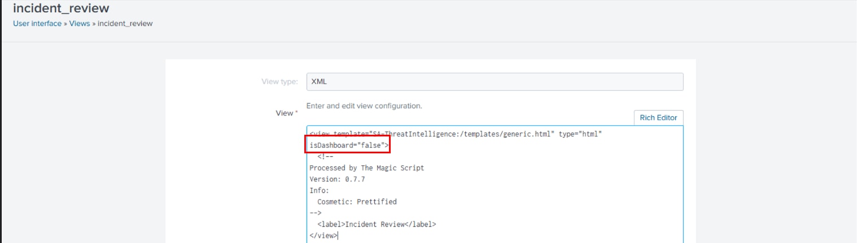Go to the Views breadcrumb link
The image size is (857, 243).
click(x=80, y=24)
